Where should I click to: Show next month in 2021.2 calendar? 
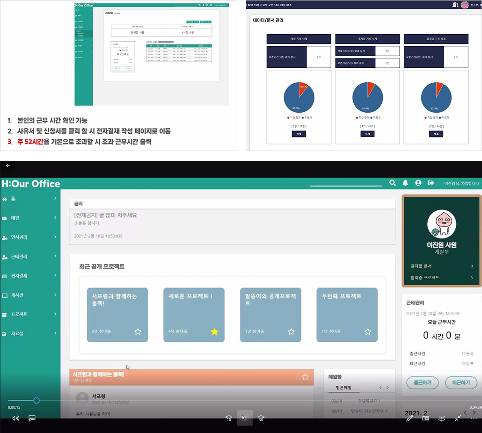pos(474,413)
